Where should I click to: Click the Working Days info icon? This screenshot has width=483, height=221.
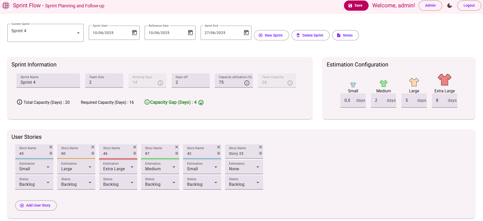tap(160, 83)
